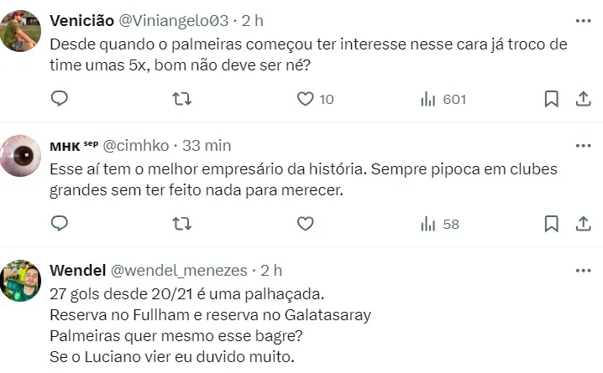Reply to Venicião's tweet
The height and width of the screenshot is (373, 603).
[x=59, y=99]
